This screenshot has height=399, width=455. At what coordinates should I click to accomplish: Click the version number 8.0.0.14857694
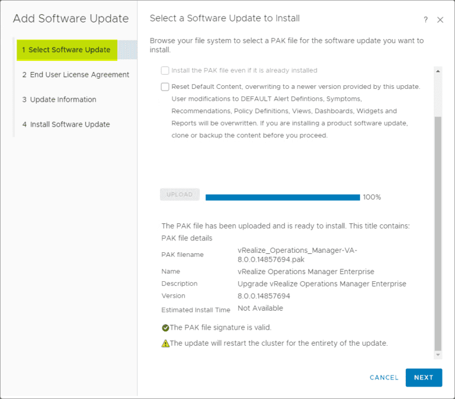click(x=264, y=296)
